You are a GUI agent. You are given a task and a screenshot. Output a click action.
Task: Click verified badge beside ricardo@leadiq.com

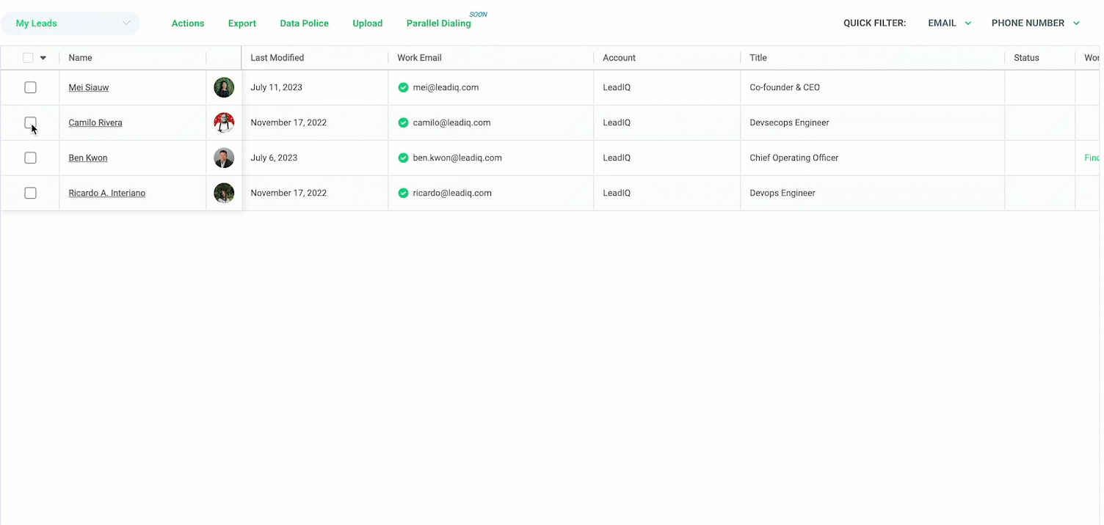403,193
